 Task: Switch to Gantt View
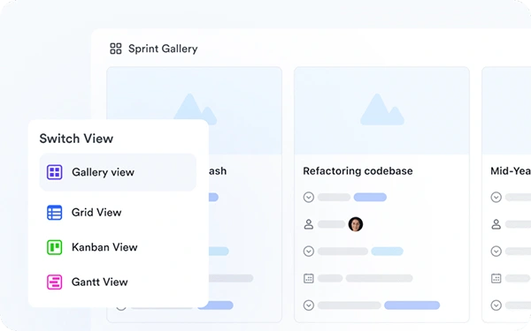point(99,282)
